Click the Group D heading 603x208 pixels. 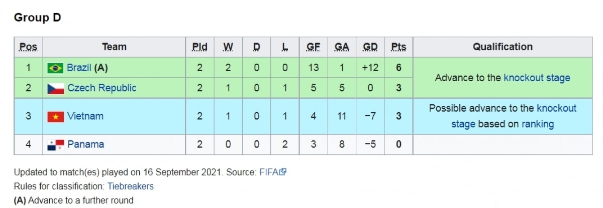[x=38, y=18]
